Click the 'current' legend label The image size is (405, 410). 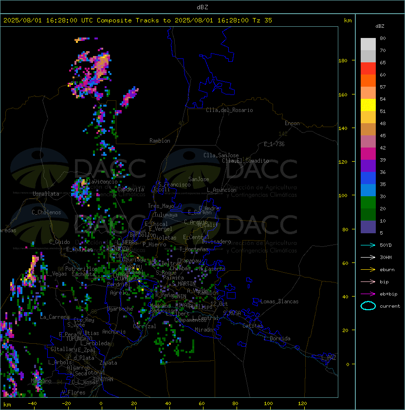(x=390, y=306)
